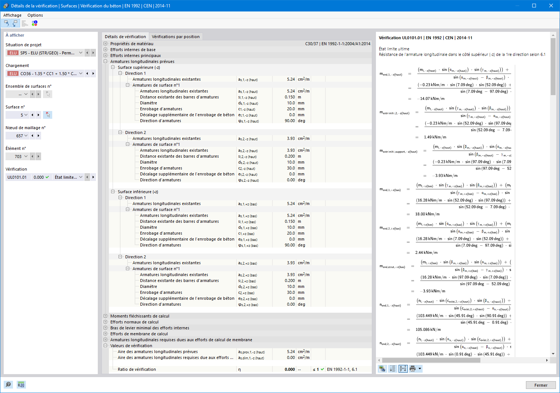The width and height of the screenshot is (560, 393).
Task: Expand the Propriétés de matériau row
Action: (106, 44)
